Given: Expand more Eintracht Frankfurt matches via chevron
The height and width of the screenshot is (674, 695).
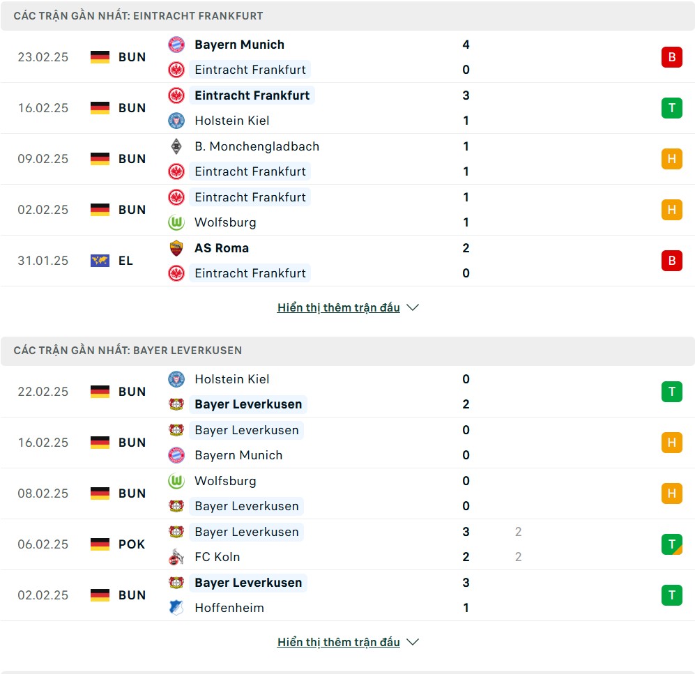Looking at the screenshot, I should click(x=413, y=307).
